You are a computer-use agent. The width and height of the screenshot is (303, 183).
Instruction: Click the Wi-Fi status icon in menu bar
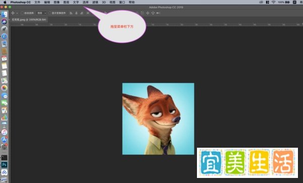pyautogui.click(x=273, y=3)
